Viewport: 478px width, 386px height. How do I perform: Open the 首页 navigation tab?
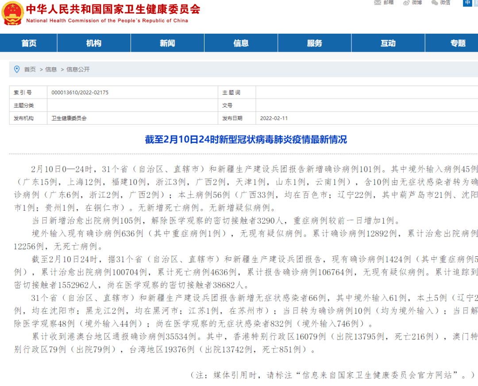pos(29,43)
